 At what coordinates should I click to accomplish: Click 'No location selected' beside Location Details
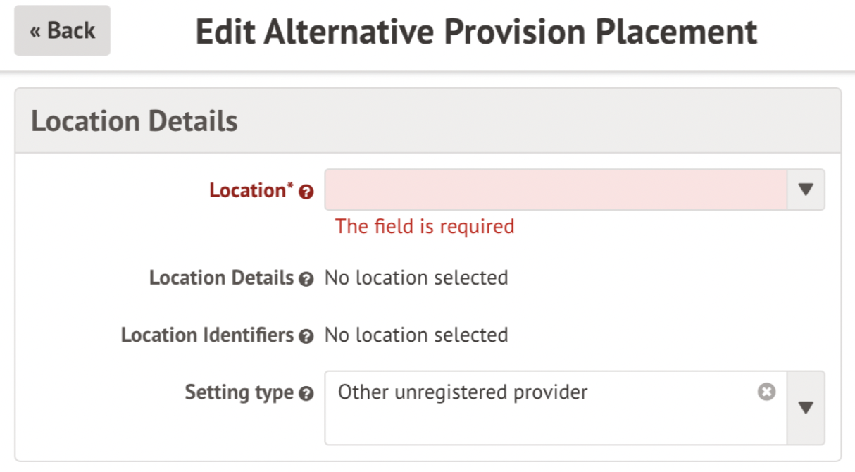[x=416, y=278]
